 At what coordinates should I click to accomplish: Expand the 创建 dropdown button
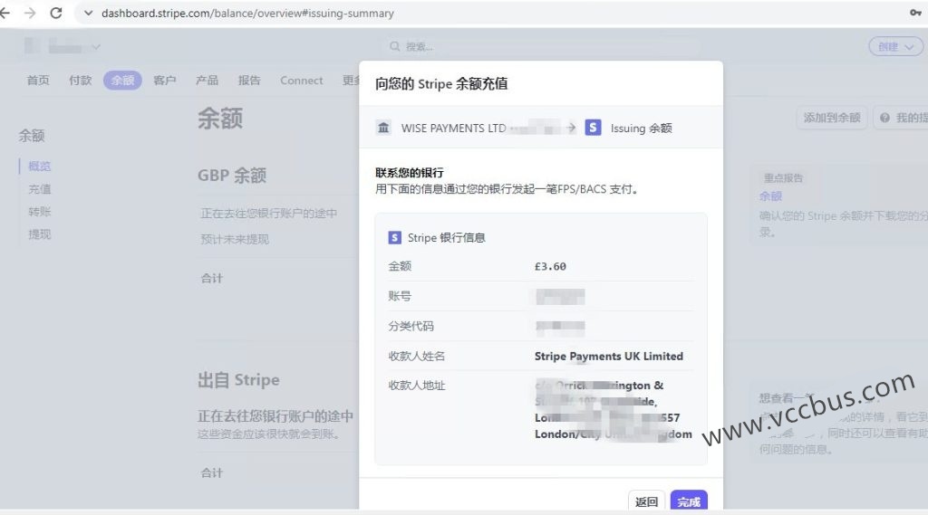[x=894, y=47]
